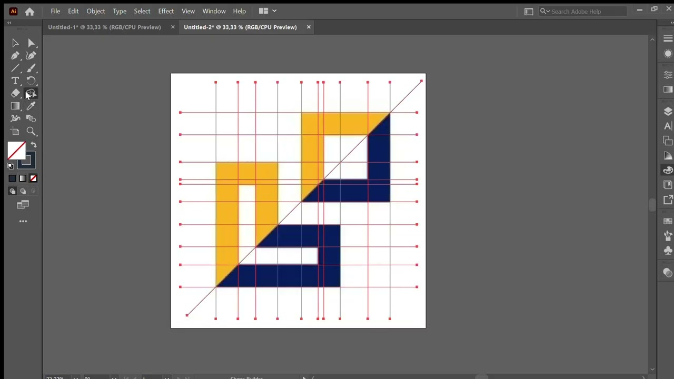This screenshot has width=674, height=379.
Task: Open the Gradient panel icon
Action: pos(668,90)
